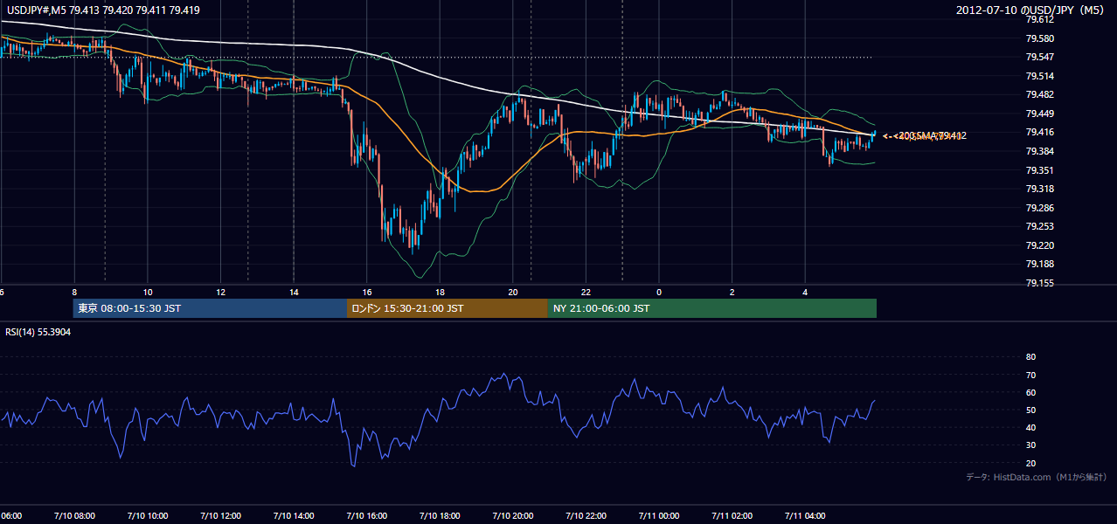
Task: Click price axis label 79.253
Action: [1040, 226]
